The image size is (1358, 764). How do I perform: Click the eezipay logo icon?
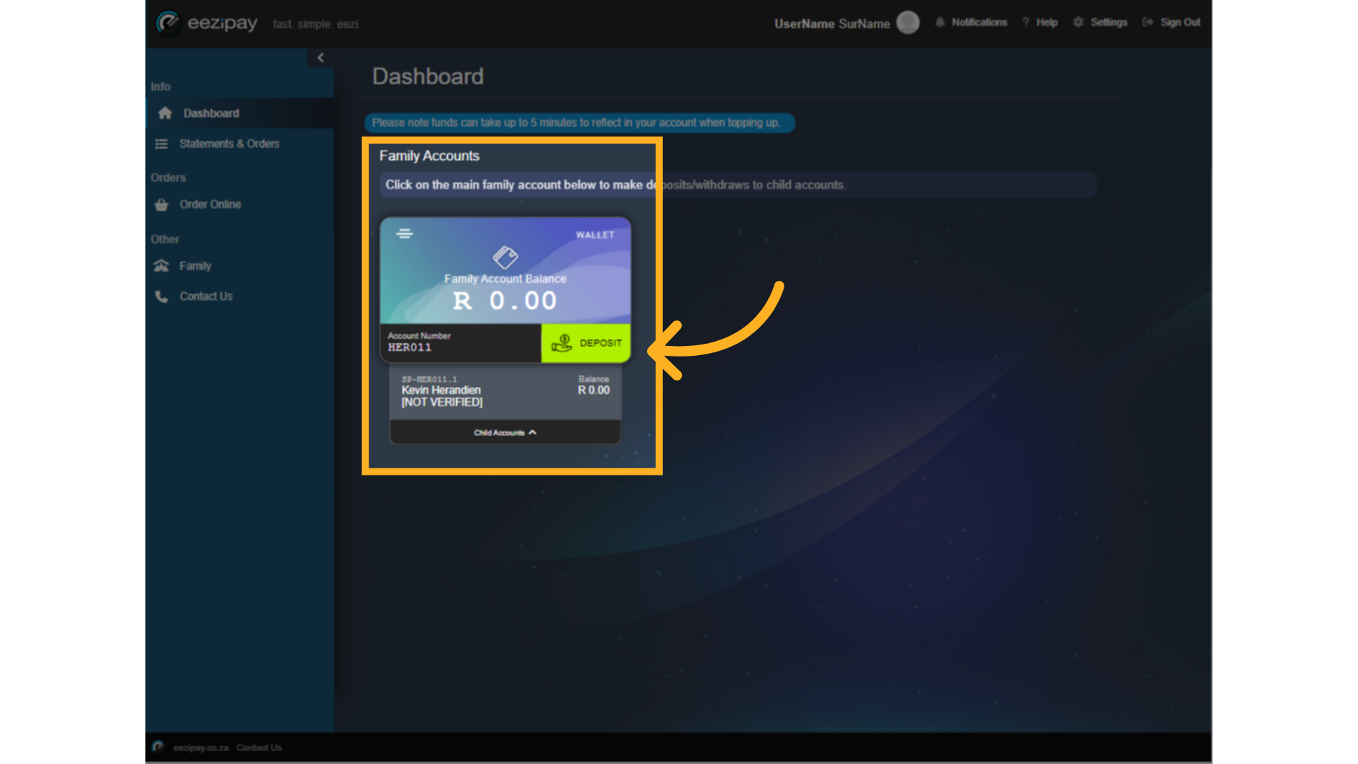tap(168, 23)
